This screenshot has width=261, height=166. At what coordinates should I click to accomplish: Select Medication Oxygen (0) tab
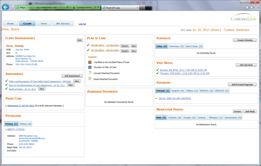click(x=189, y=117)
